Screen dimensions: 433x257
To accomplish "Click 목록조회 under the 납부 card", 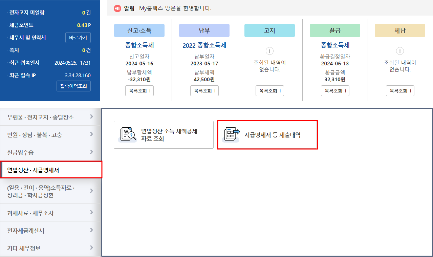I will click(204, 90).
